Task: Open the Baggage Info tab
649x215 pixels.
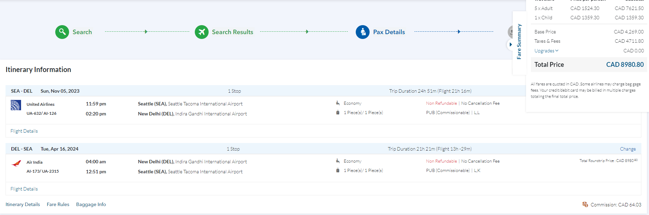Action: 91,204
